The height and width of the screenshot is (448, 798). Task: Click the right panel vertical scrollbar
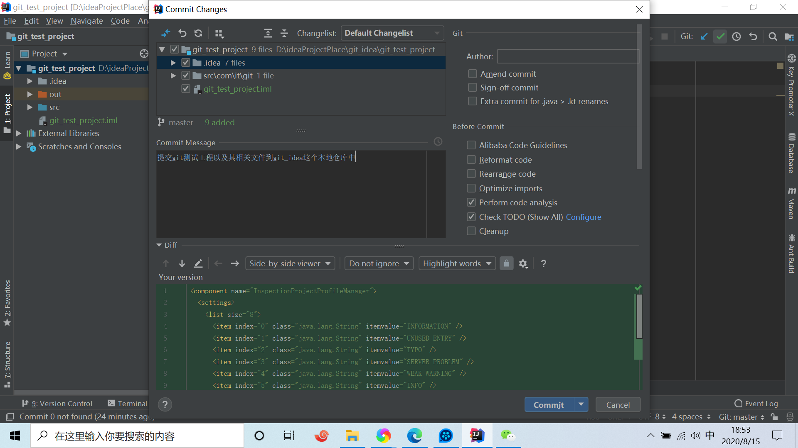[x=639, y=96]
